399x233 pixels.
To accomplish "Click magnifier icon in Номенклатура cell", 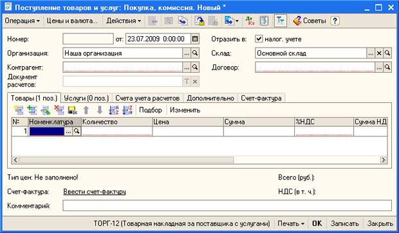I will [x=77, y=131].
